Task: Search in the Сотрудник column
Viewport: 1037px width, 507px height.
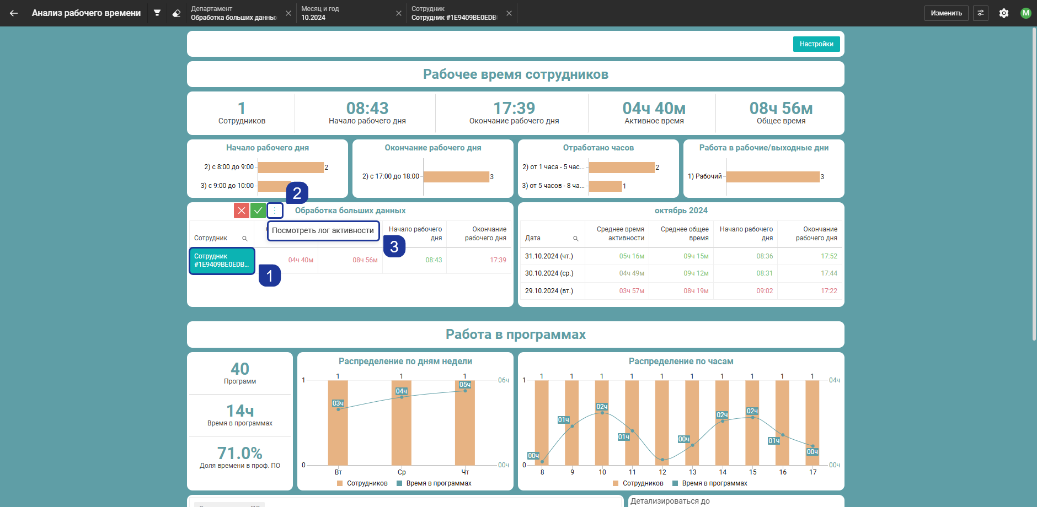Action: point(245,239)
